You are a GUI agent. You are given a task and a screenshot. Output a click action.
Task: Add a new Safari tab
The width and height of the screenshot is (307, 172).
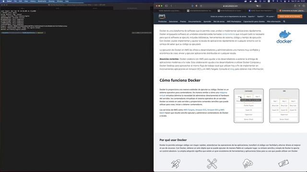[x=299, y=6]
